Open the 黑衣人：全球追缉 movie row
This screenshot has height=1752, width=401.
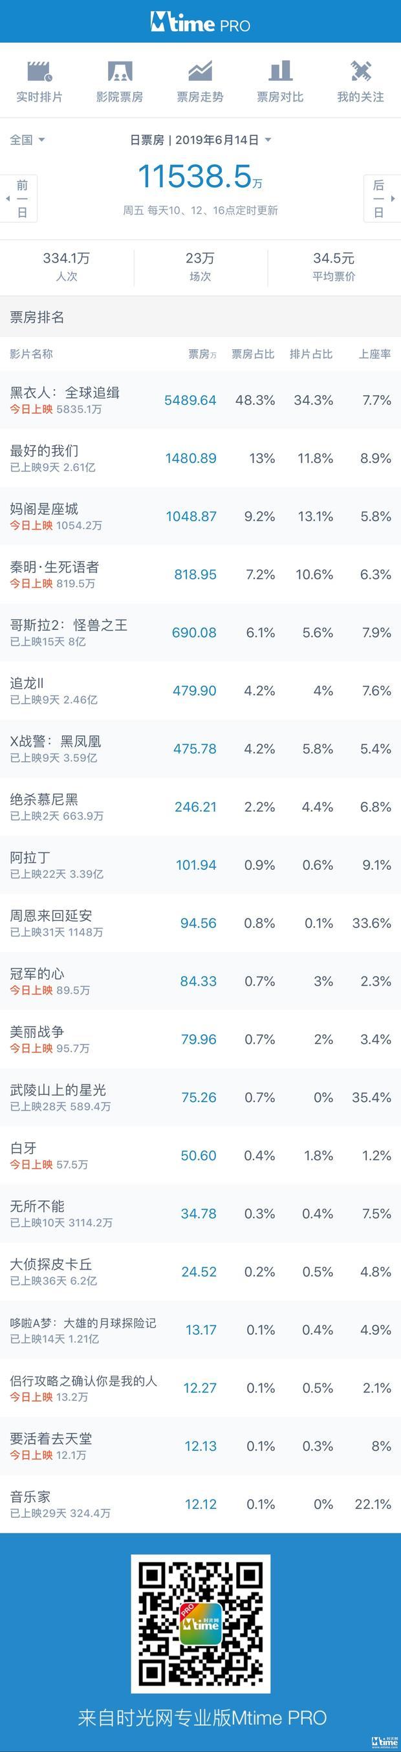pyautogui.click(x=200, y=400)
